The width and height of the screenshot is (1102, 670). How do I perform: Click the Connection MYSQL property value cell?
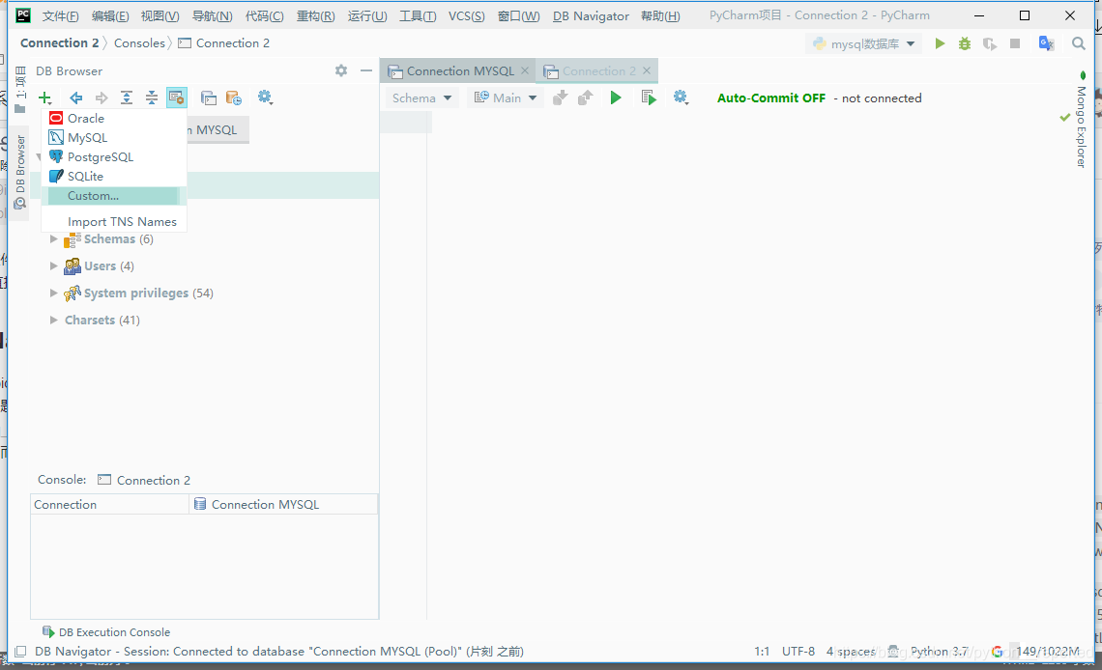click(x=283, y=504)
